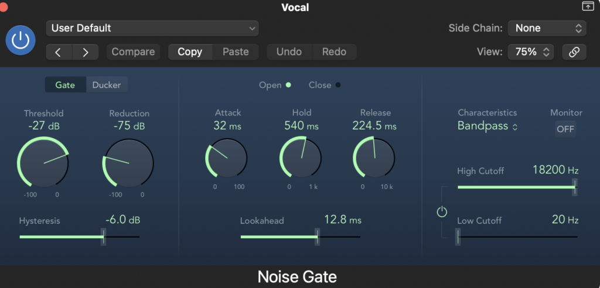This screenshot has width=600, height=288.
Task: Click the Threshold knob
Action: tap(43, 162)
